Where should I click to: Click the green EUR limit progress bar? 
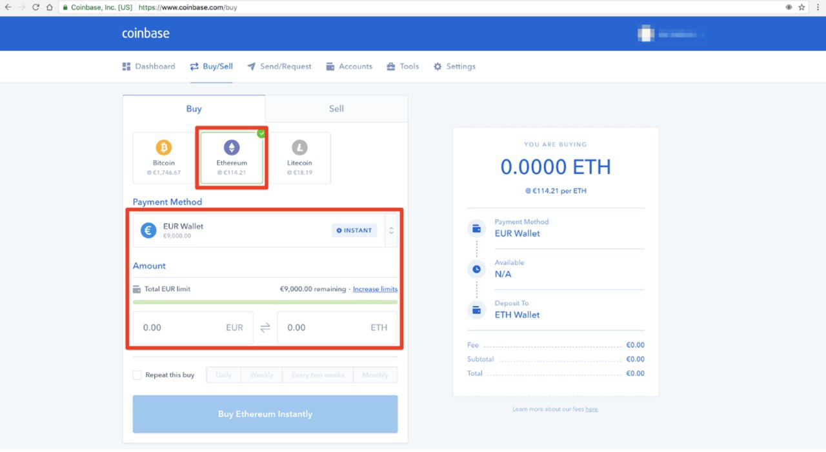[x=265, y=302]
